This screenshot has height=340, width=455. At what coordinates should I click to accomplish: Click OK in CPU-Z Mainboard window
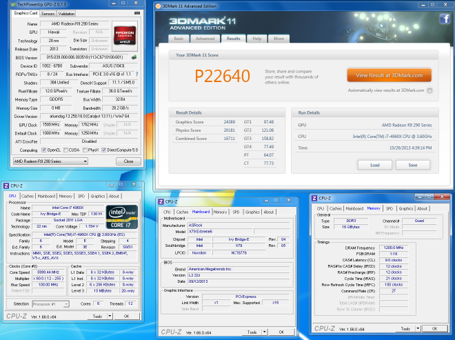[281, 332]
